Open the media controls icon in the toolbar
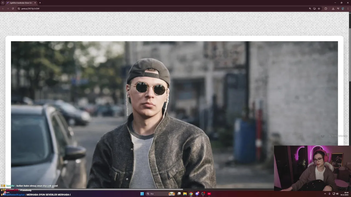 pyautogui.click(x=338, y=8)
